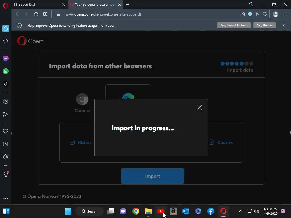The height and width of the screenshot is (218, 291).
Task: Close the Import in progress dialog
Action: [x=200, y=107]
